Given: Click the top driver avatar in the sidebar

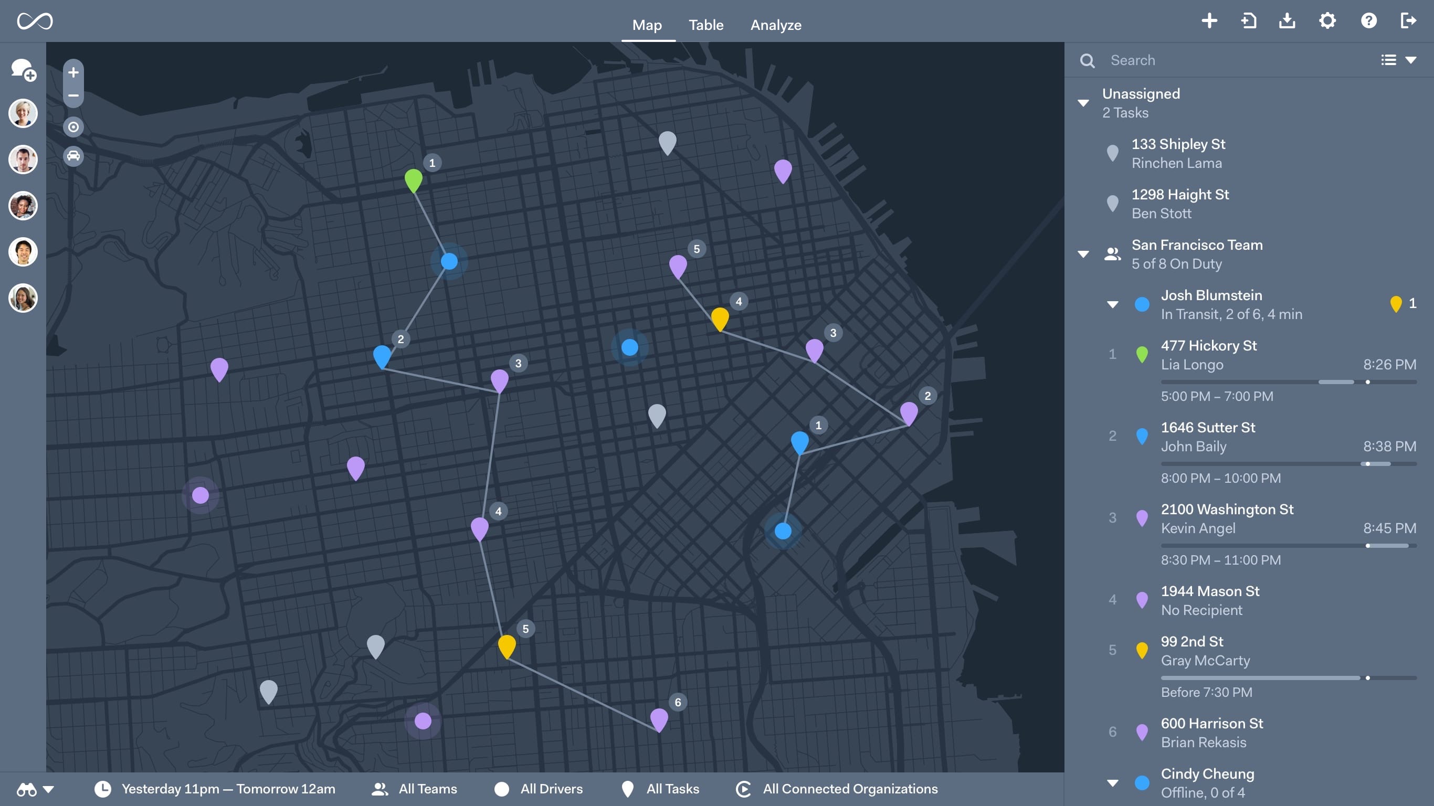Looking at the screenshot, I should click(x=23, y=113).
